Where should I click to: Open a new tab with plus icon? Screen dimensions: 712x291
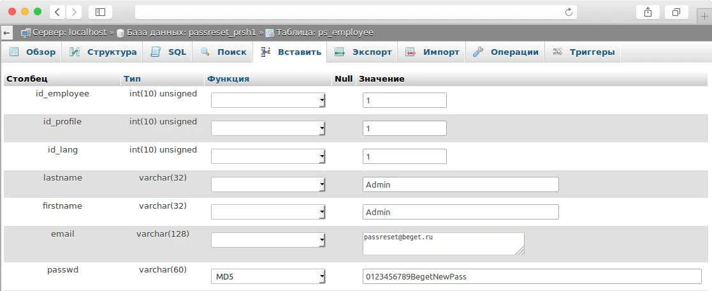(704, 16)
